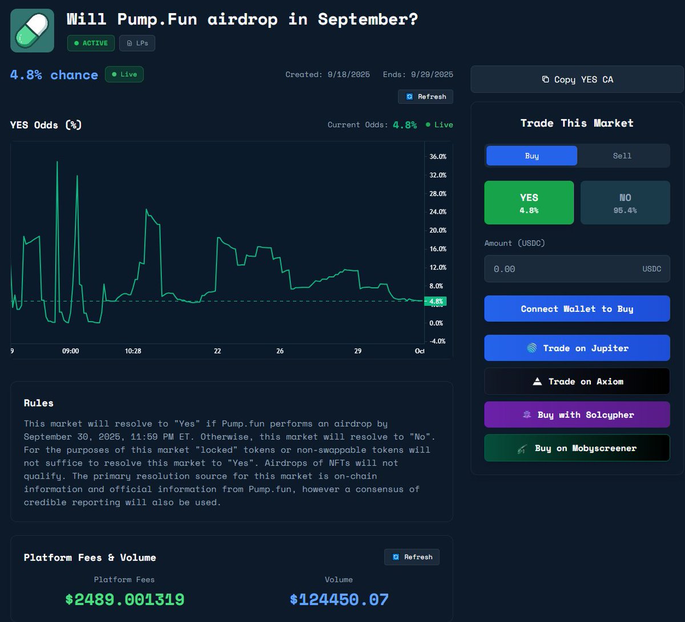Click the refresh icon above the chart

tap(409, 96)
